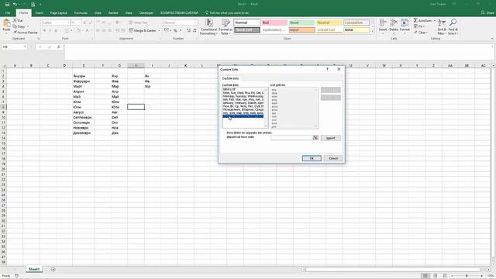The height and width of the screenshot is (279, 496).
Task: Click Merge & Center
Action: point(143,31)
